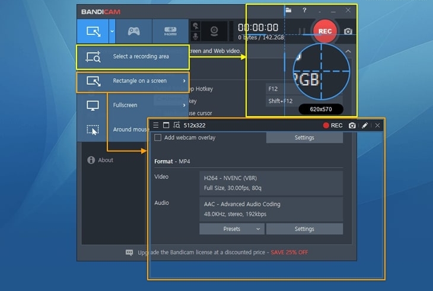The width and height of the screenshot is (433, 291).
Task: Click the Select a recording area magnifier icon
Action: tap(93, 57)
